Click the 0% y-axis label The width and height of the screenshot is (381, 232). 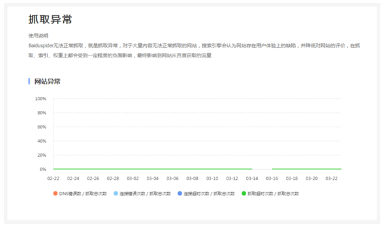(x=43, y=169)
